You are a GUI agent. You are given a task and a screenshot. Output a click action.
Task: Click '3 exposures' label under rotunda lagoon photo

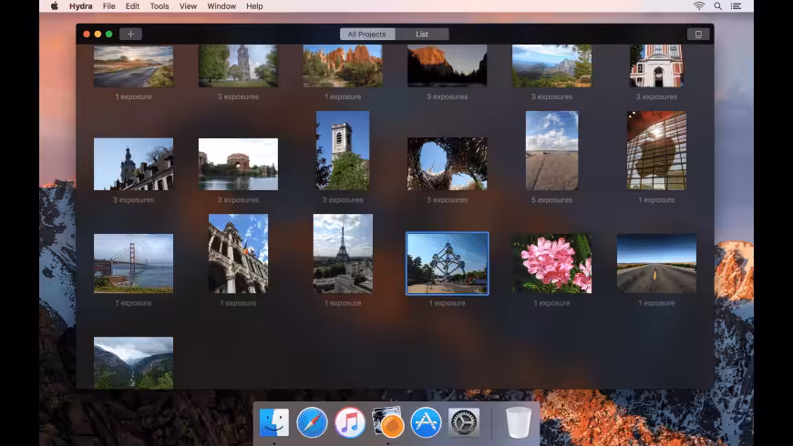coord(238,200)
